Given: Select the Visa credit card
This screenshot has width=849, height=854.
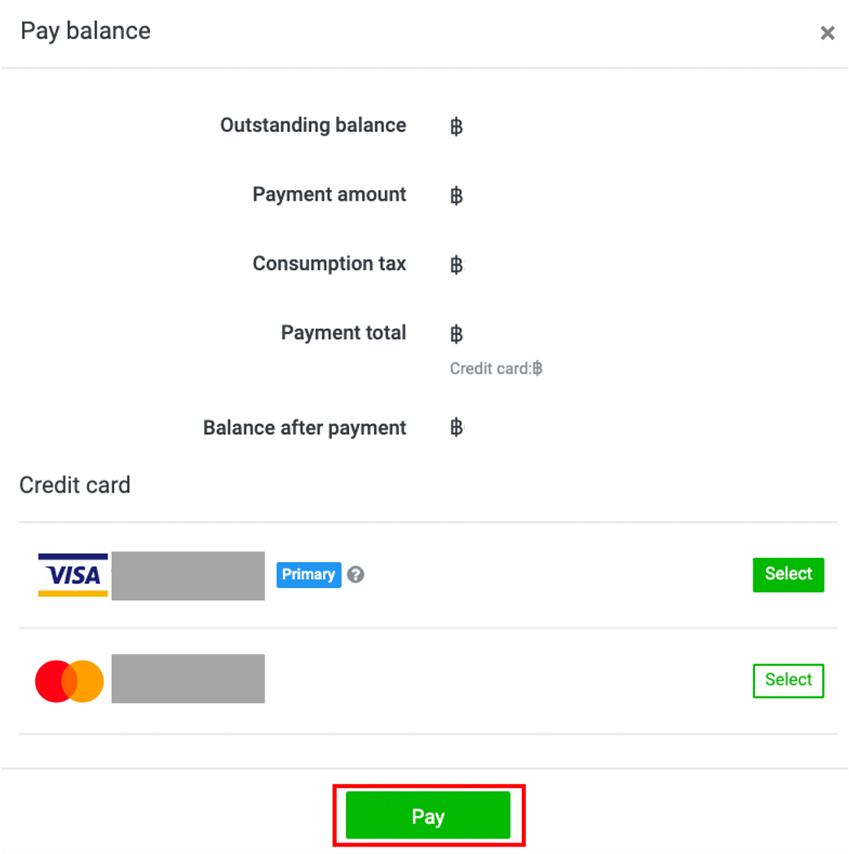Looking at the screenshot, I should pyautogui.click(x=788, y=574).
